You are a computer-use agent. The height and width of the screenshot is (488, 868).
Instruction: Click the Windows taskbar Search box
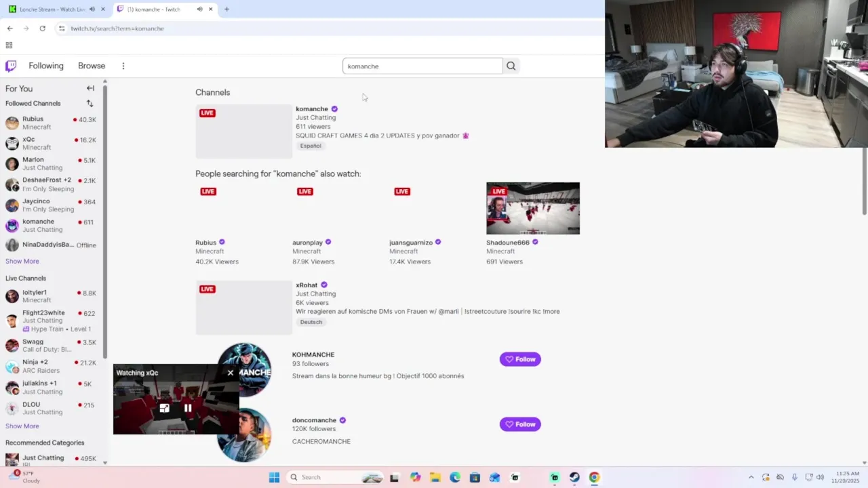pos(335,477)
